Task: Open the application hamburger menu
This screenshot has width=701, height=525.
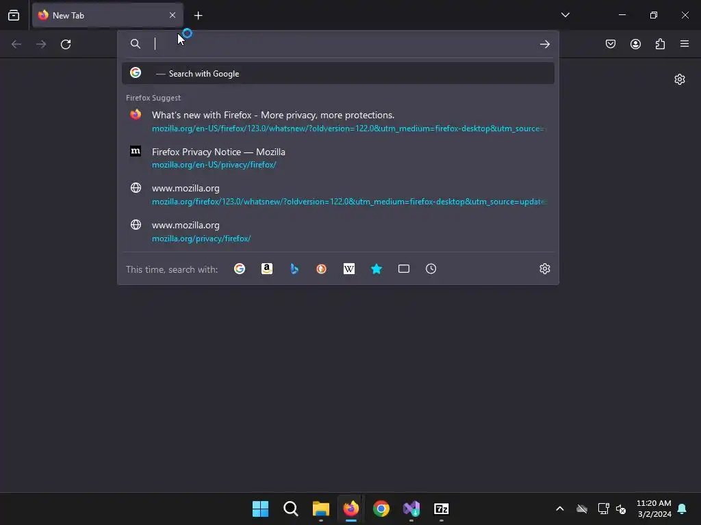Action: coord(685,44)
